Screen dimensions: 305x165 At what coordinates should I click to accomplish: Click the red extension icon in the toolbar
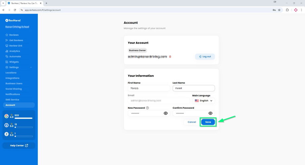click(296, 10)
